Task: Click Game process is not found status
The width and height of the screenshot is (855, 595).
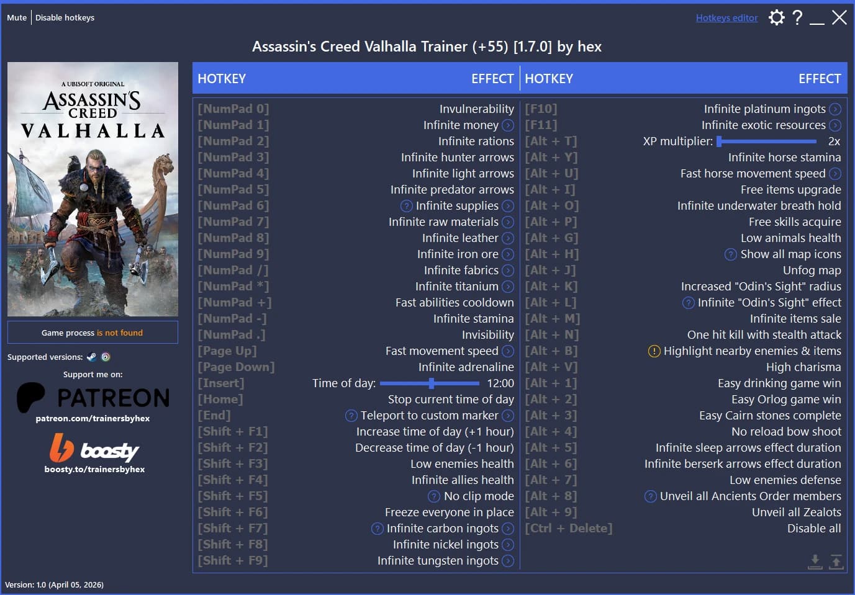Action: [x=93, y=333]
